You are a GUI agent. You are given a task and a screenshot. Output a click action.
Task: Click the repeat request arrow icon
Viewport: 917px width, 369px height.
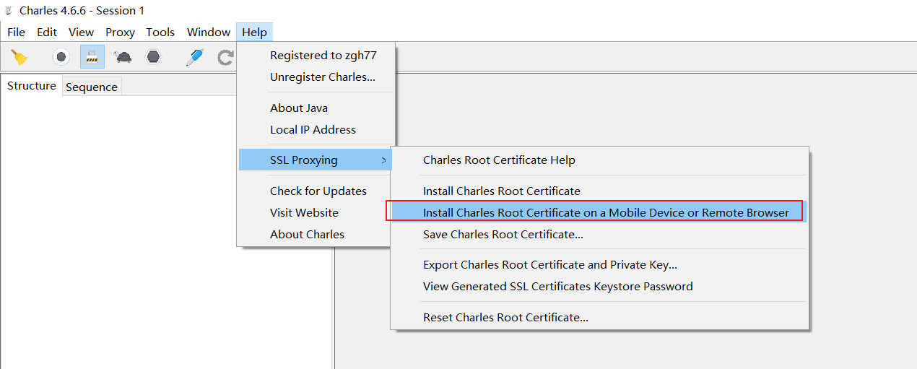coord(226,57)
